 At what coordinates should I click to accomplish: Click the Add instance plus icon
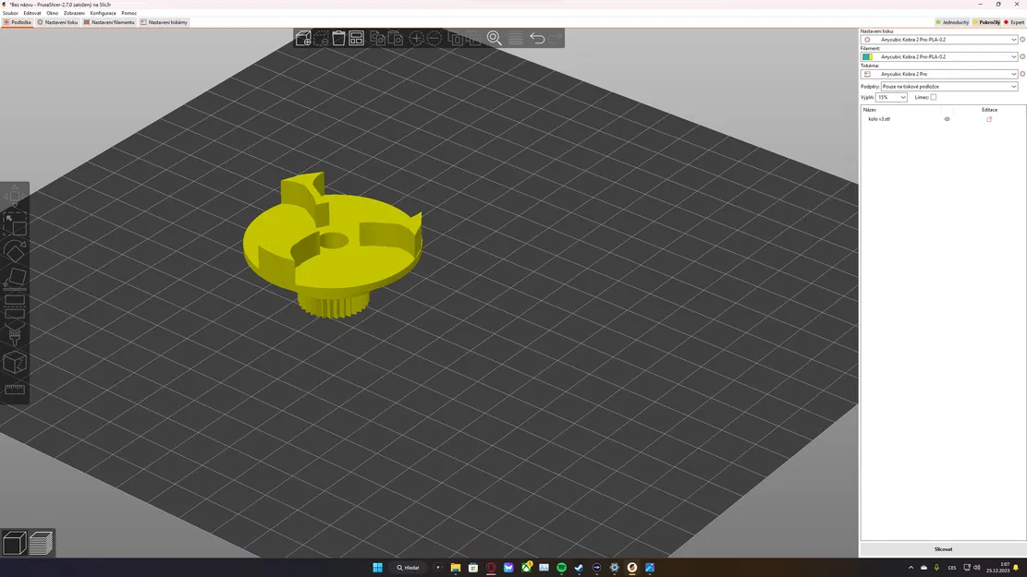[416, 38]
